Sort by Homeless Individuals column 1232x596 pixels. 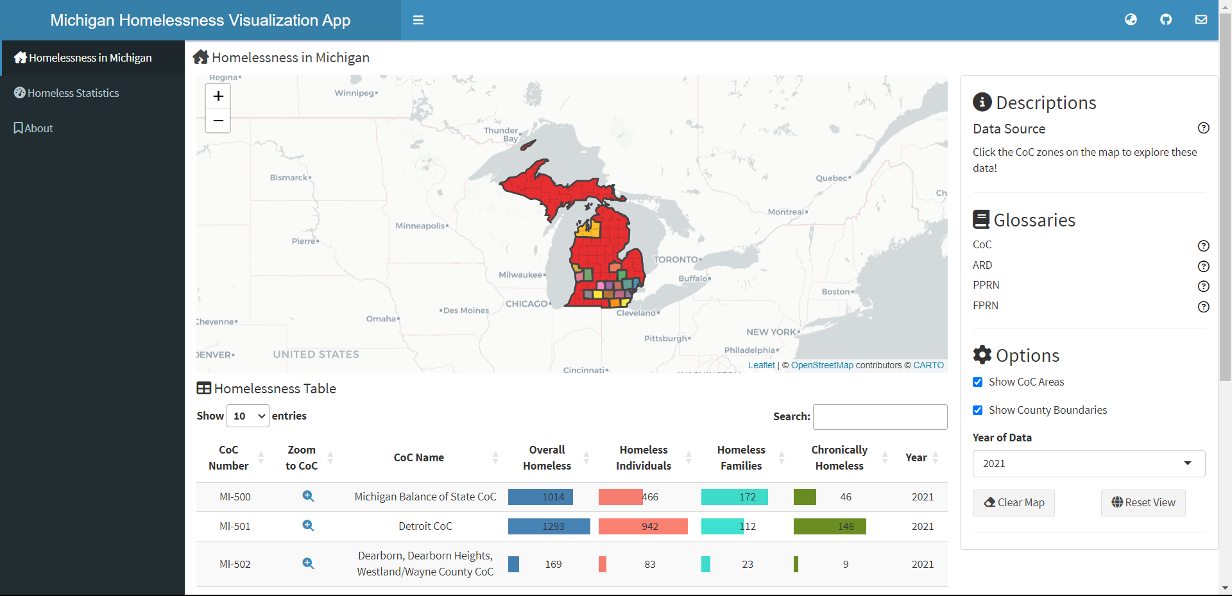coord(649,457)
